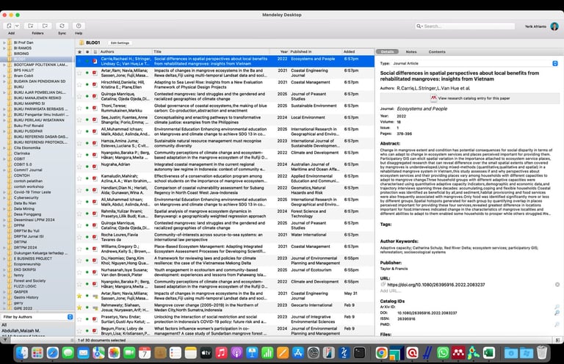
Task: Expand the BI RAMOS folder
Action: pos(4,48)
